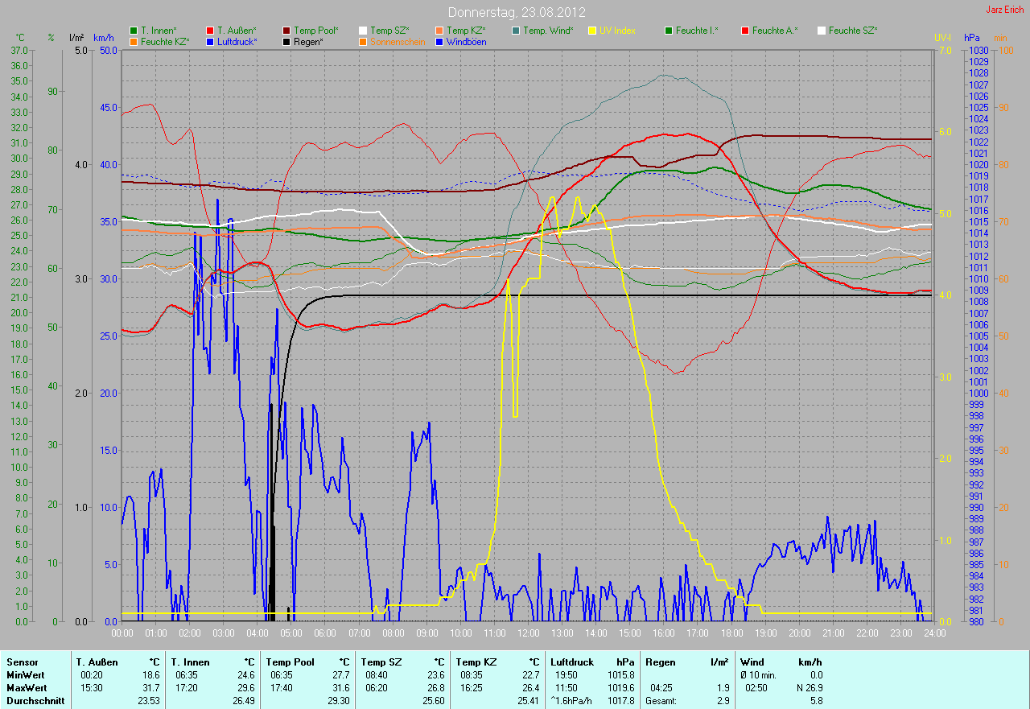The image size is (1030, 709).
Task: Click the °C axis unit label
Action: pos(21,38)
